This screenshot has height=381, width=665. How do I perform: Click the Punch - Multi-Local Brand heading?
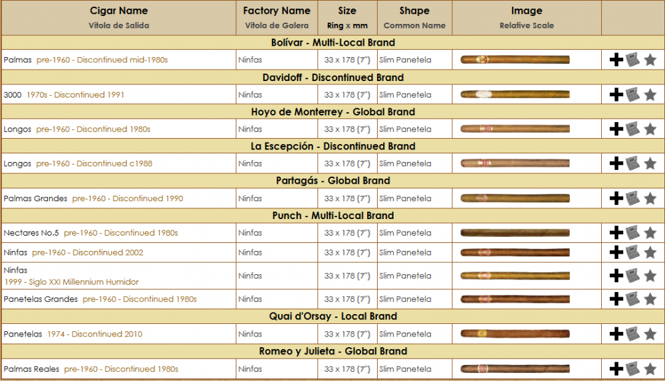click(333, 216)
